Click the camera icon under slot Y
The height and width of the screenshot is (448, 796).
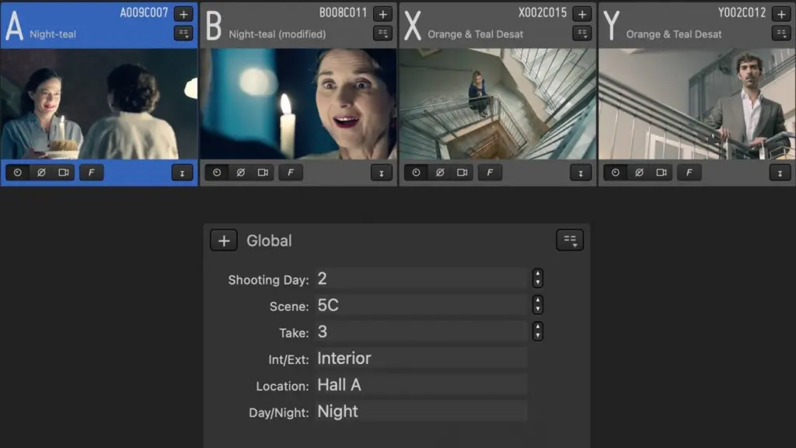click(662, 173)
